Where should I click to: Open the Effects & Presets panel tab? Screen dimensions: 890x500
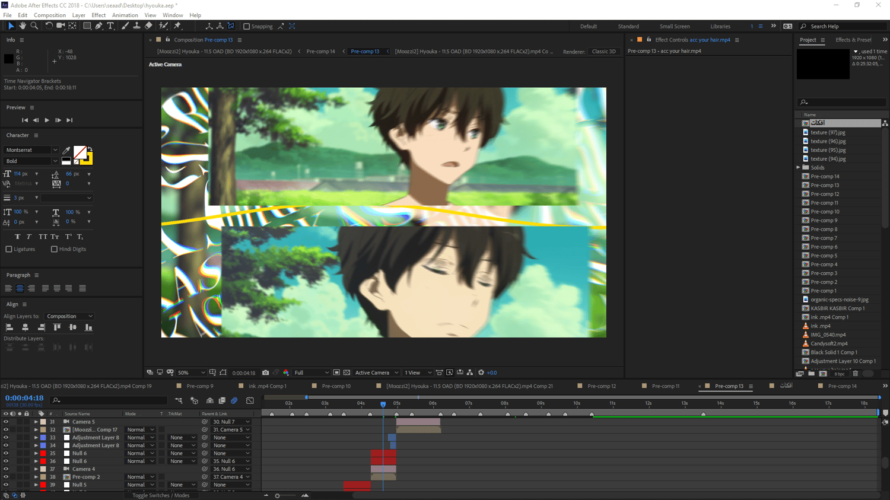(x=853, y=40)
